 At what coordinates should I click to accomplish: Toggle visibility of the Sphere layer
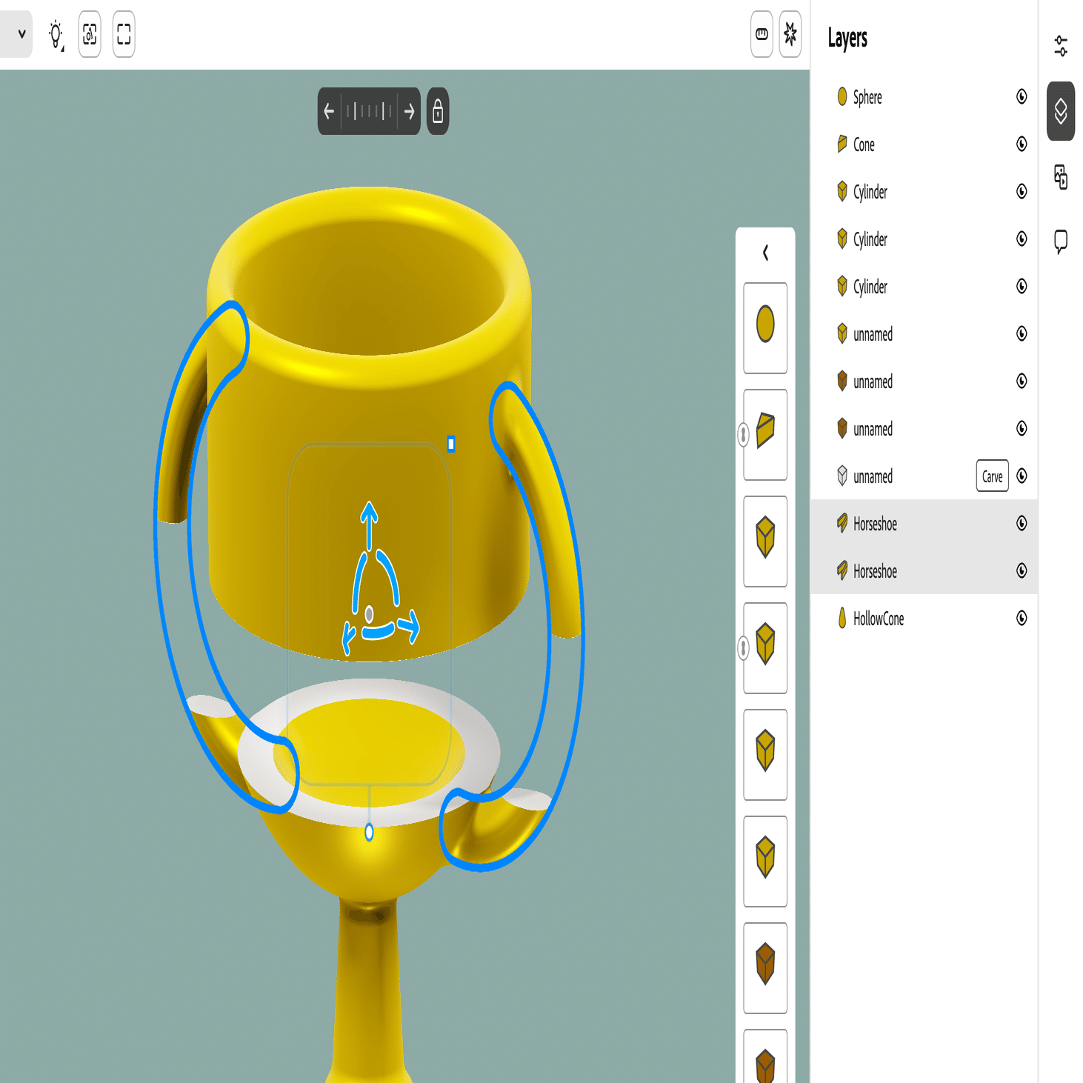point(1022,97)
